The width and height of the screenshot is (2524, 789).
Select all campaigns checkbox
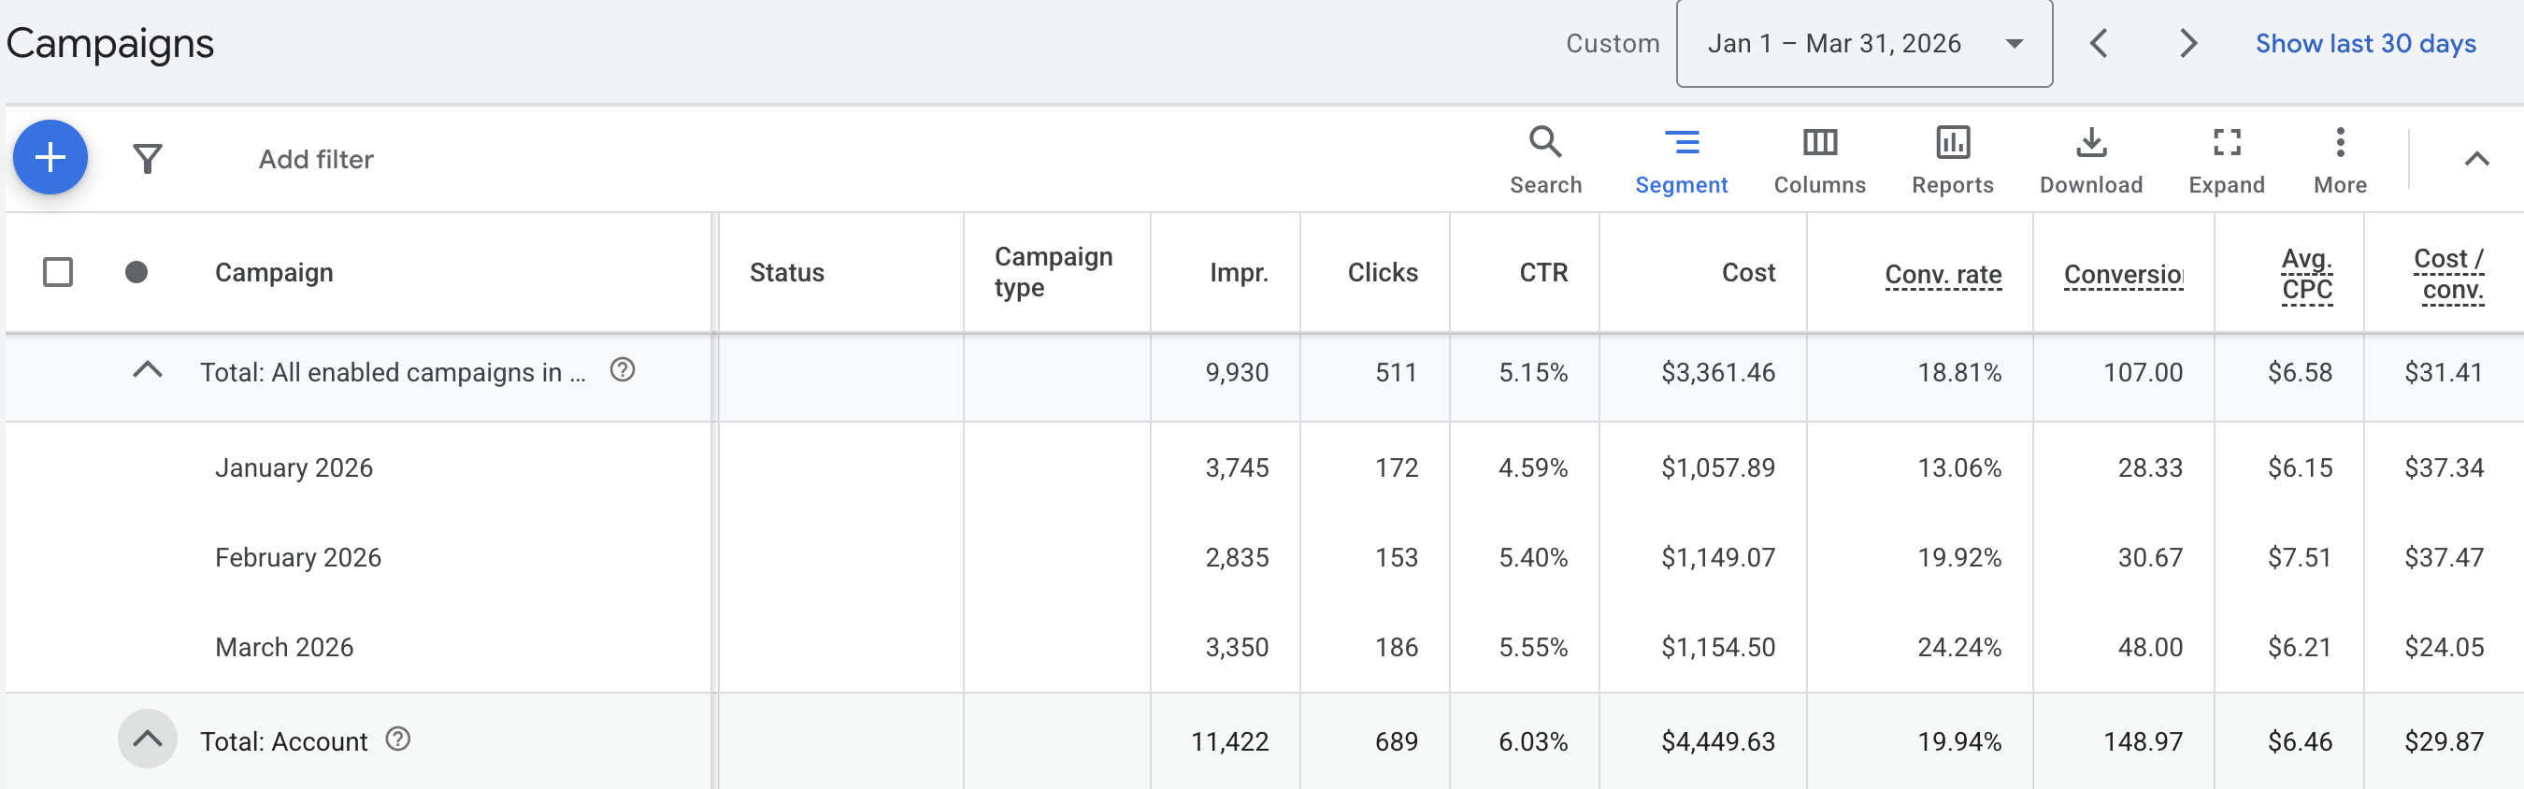tap(58, 271)
